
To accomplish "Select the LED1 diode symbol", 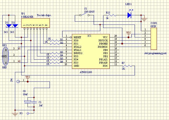I will pos(129,15).
